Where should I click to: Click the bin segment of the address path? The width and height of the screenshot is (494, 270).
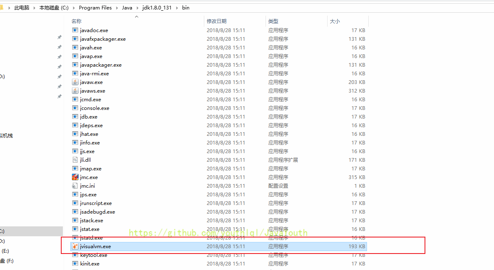tap(186, 7)
